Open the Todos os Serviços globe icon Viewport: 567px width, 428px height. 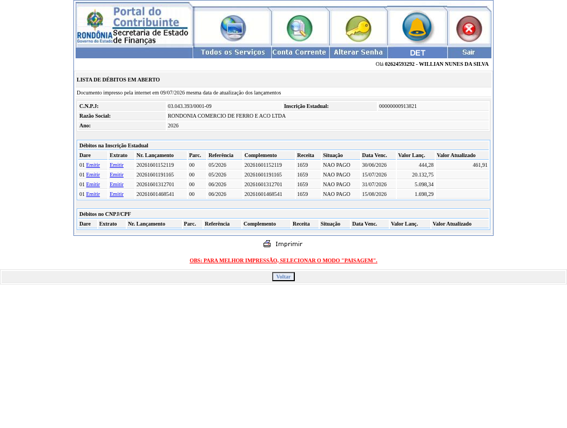(233, 28)
